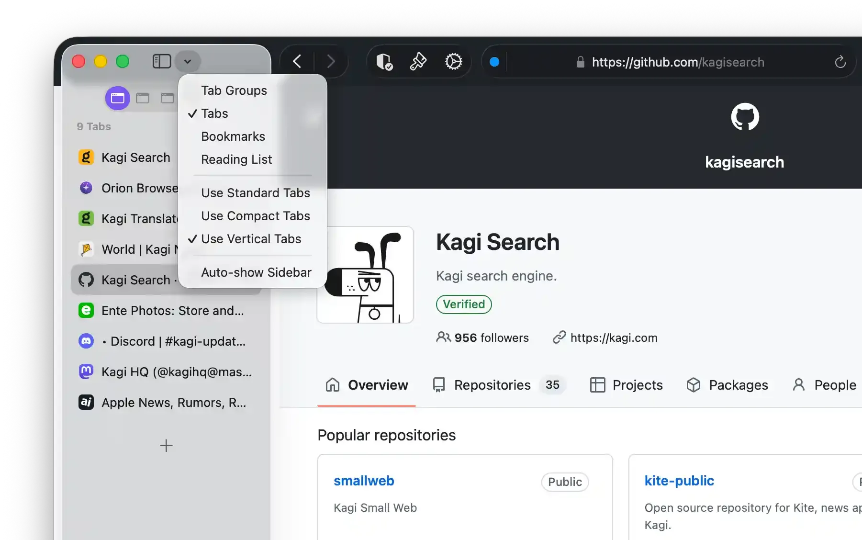Screen dimensions: 862x540
Task: Switch to the Repositories tab
Action: (493, 385)
